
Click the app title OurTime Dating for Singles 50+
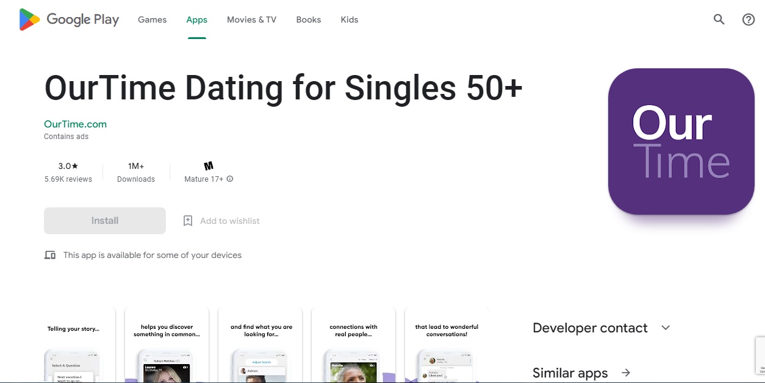pyautogui.click(x=284, y=88)
